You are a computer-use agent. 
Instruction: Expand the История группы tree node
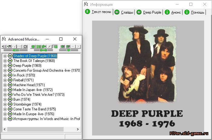coord(5,119)
